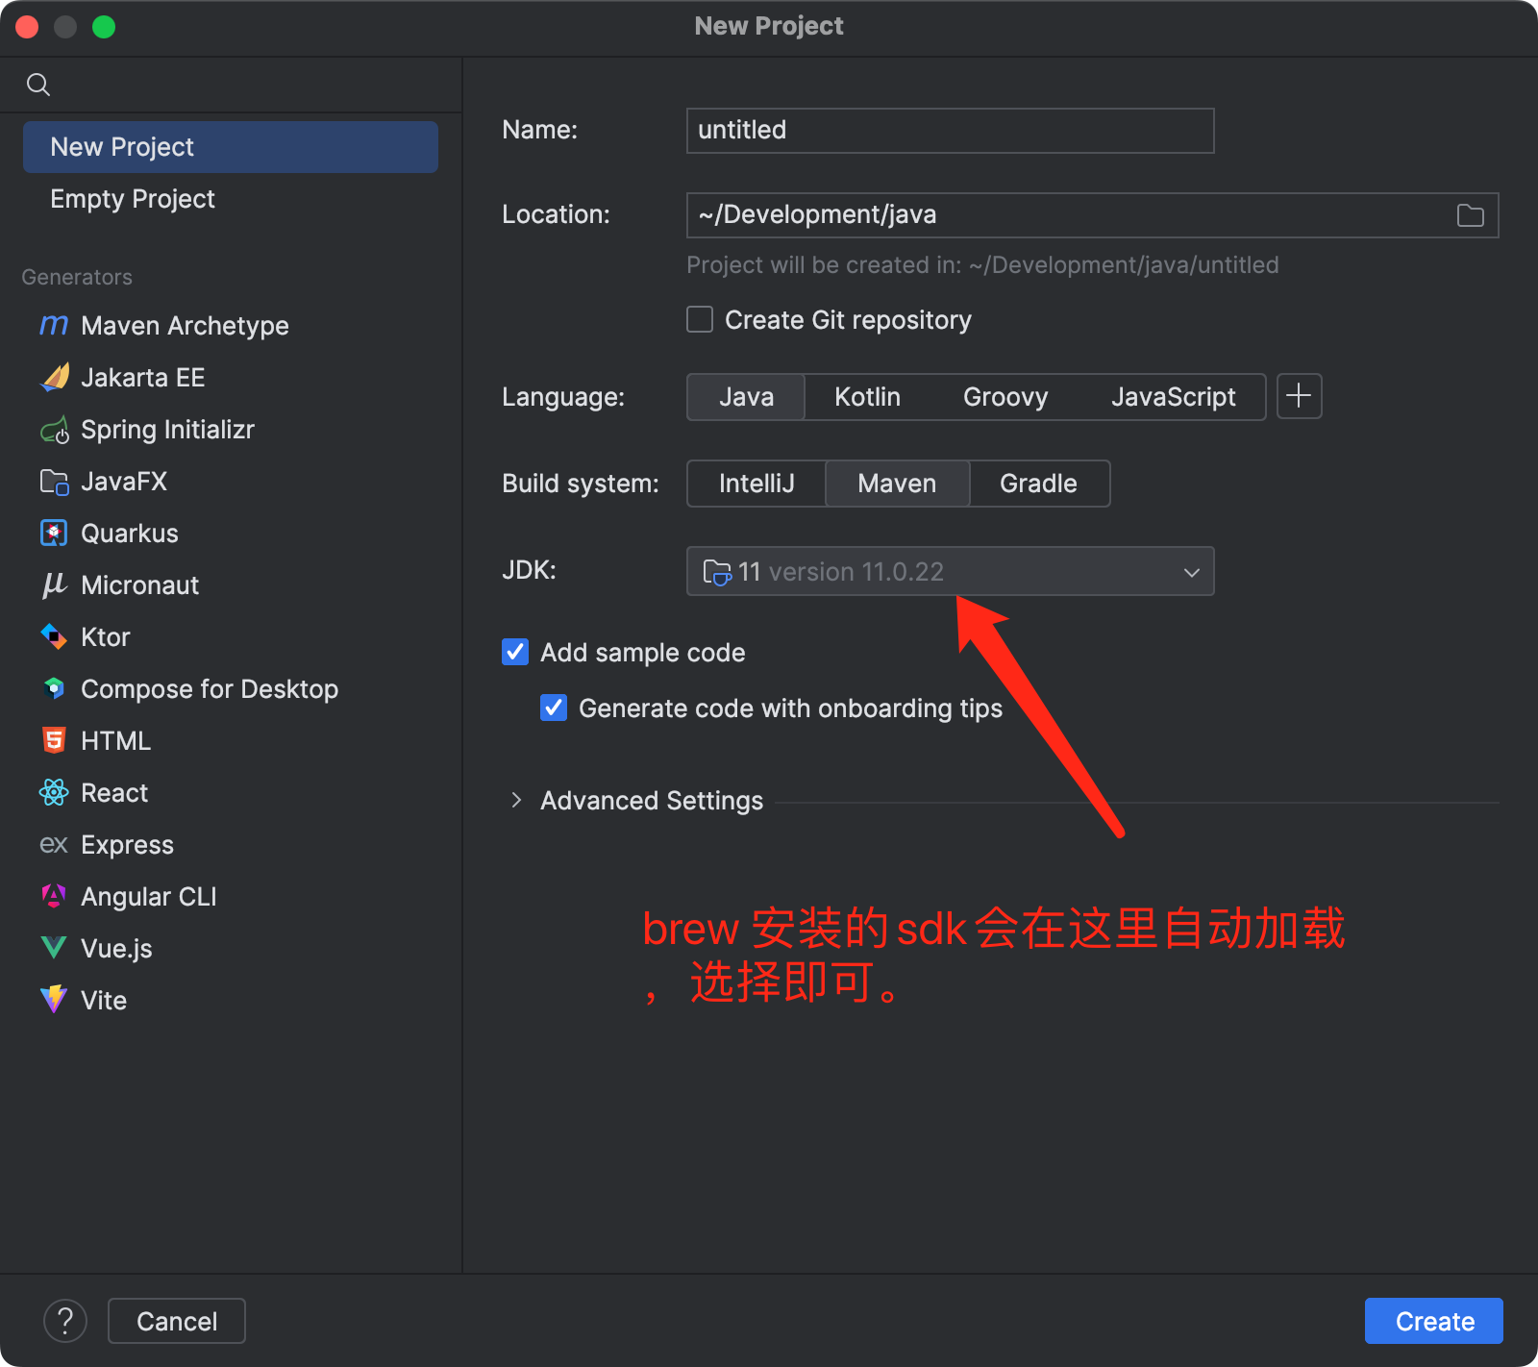Select the HTML5 generator icon
1538x1367 pixels.
point(54,741)
